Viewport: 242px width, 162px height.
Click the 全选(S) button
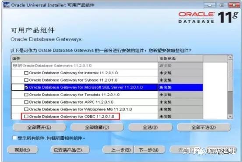pyautogui.click(x=150, y=128)
